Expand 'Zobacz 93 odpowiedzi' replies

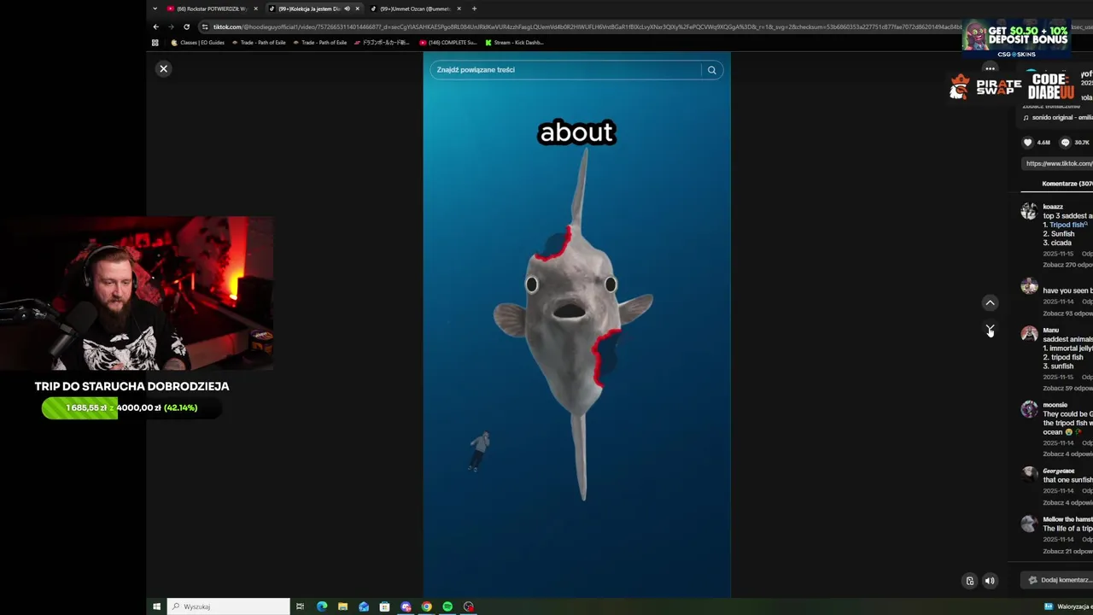[x=1067, y=313]
